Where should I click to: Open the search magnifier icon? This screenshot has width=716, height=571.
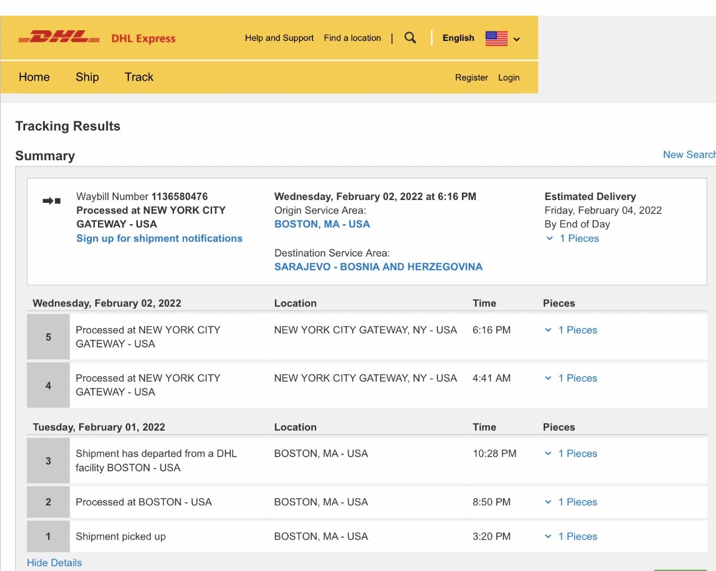pos(410,38)
